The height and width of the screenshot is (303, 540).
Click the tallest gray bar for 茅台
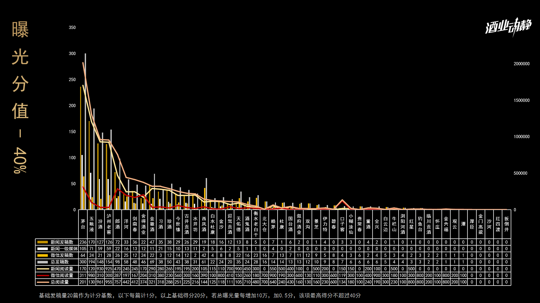(x=85, y=132)
